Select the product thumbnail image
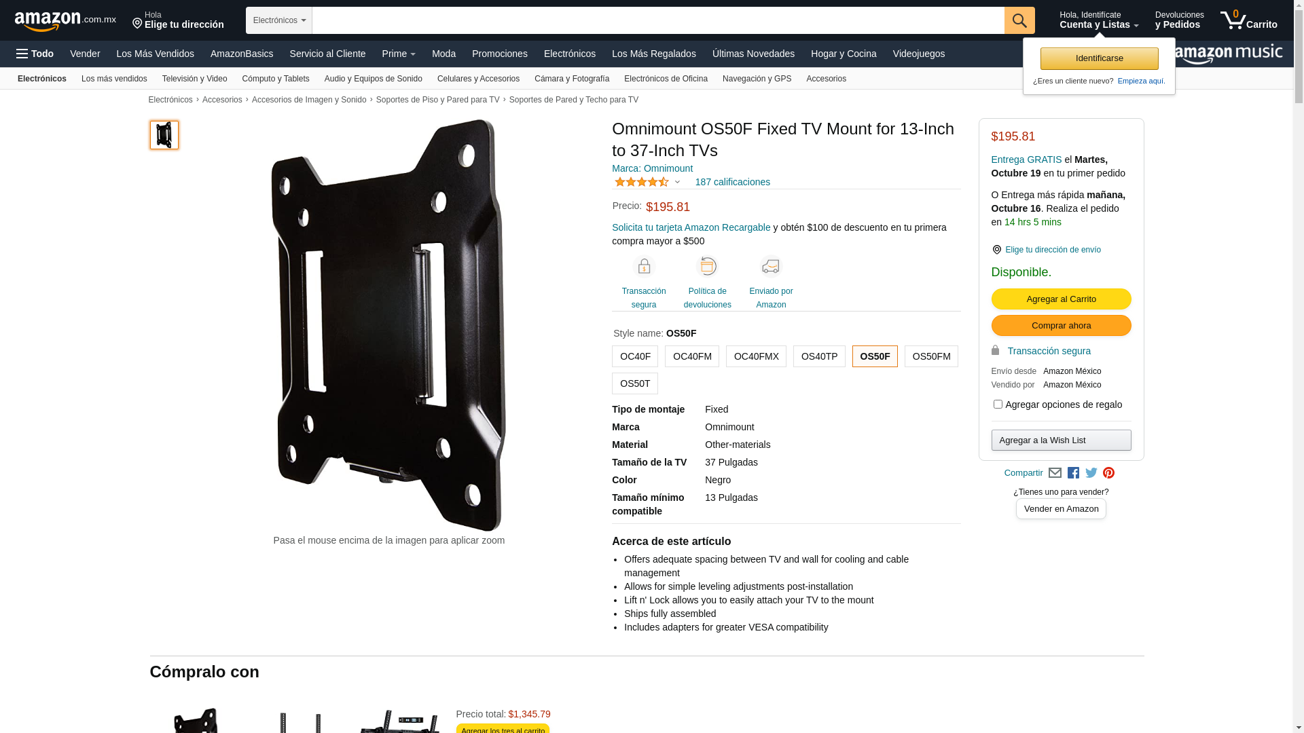Image resolution: width=1304 pixels, height=733 pixels. pos(164,135)
